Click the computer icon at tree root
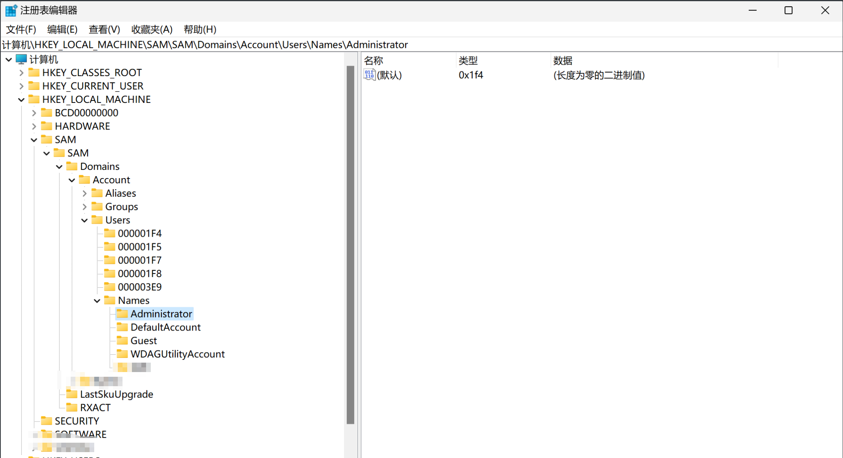Viewport: 843px width, 458px height. click(x=21, y=59)
